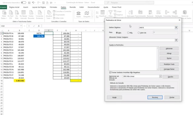
Task: Click the Editar Links ribbon item
Action: 58,18
